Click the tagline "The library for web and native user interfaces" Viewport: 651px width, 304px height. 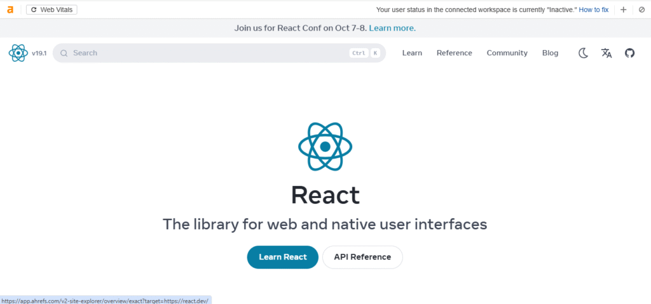325,225
